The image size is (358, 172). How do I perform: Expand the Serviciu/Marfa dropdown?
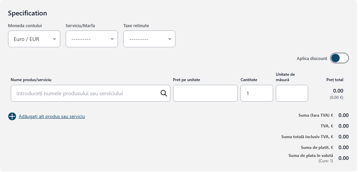pyautogui.click(x=92, y=39)
